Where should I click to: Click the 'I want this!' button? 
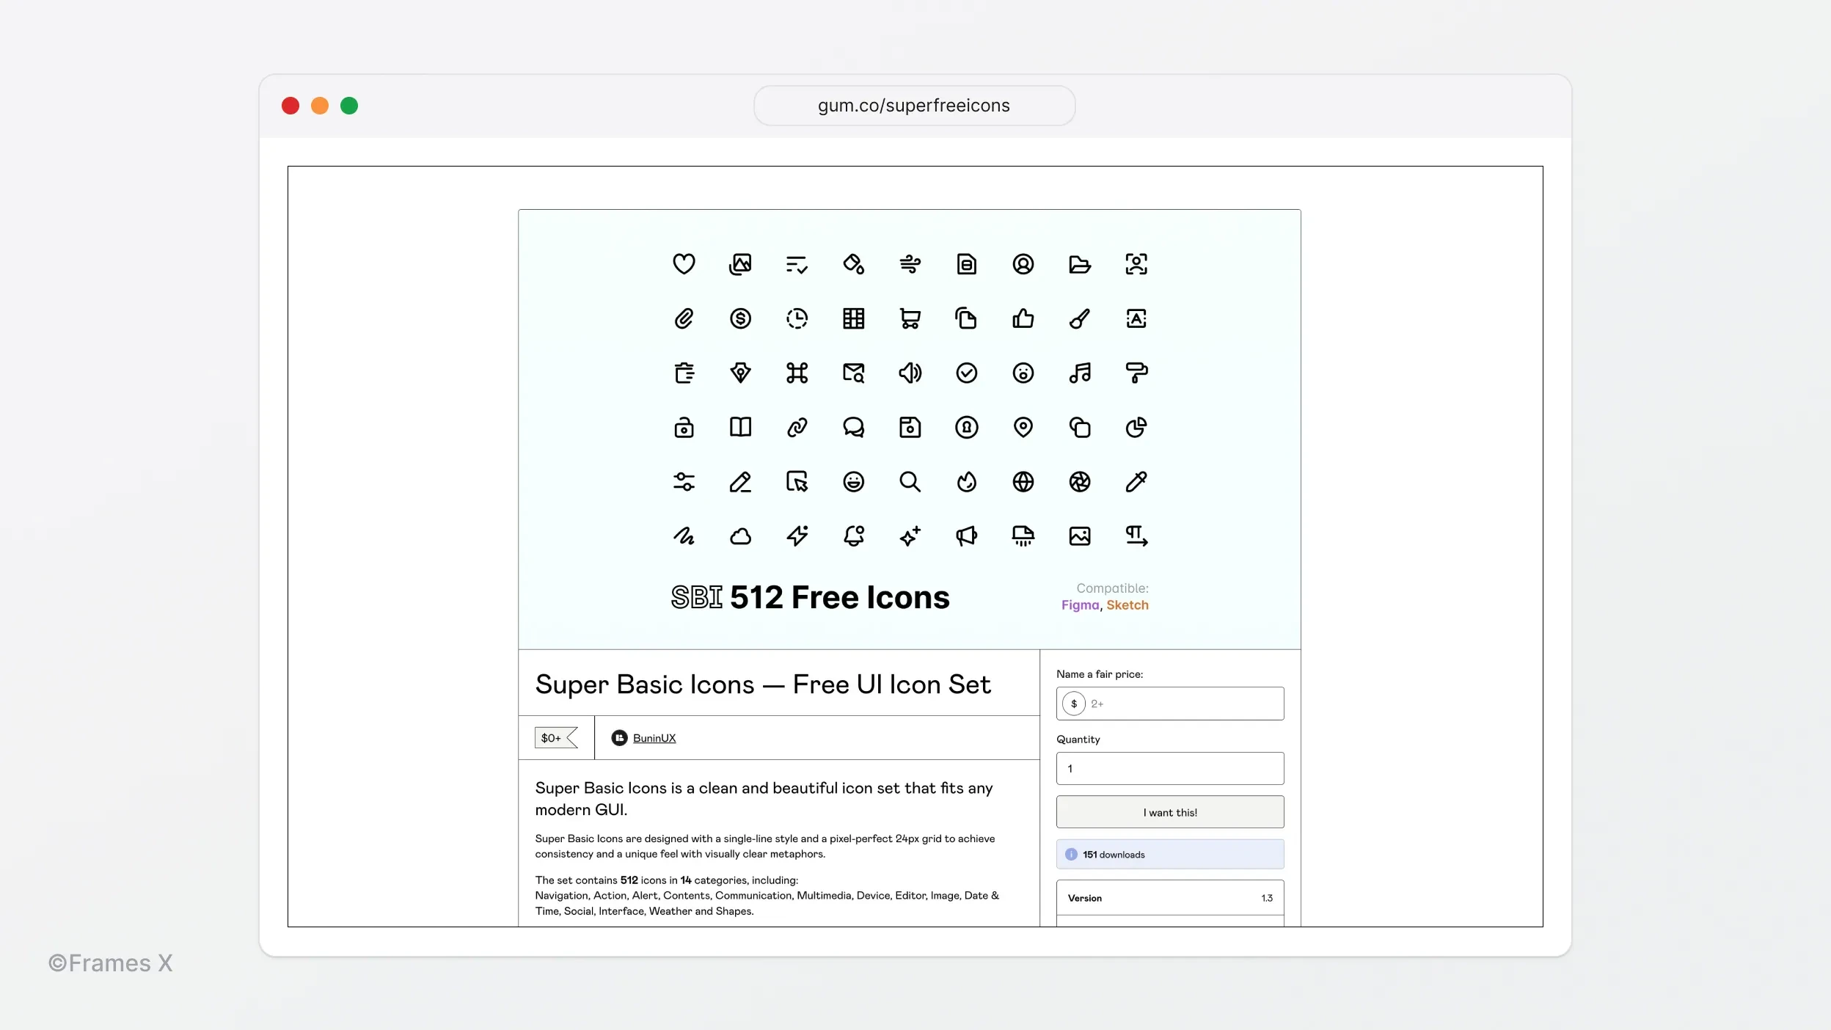(x=1169, y=812)
